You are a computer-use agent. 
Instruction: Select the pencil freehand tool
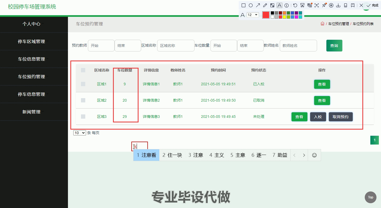click(x=265, y=5)
